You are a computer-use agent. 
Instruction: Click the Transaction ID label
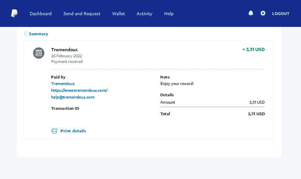[x=65, y=109]
